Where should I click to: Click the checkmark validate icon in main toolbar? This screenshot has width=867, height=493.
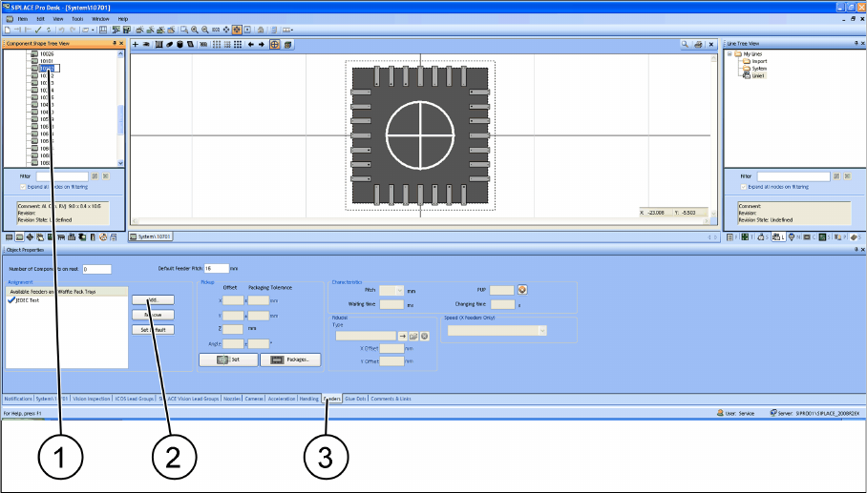(x=39, y=30)
